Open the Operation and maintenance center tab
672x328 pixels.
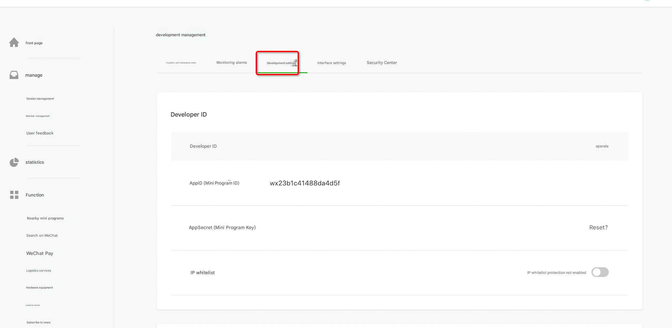181,63
